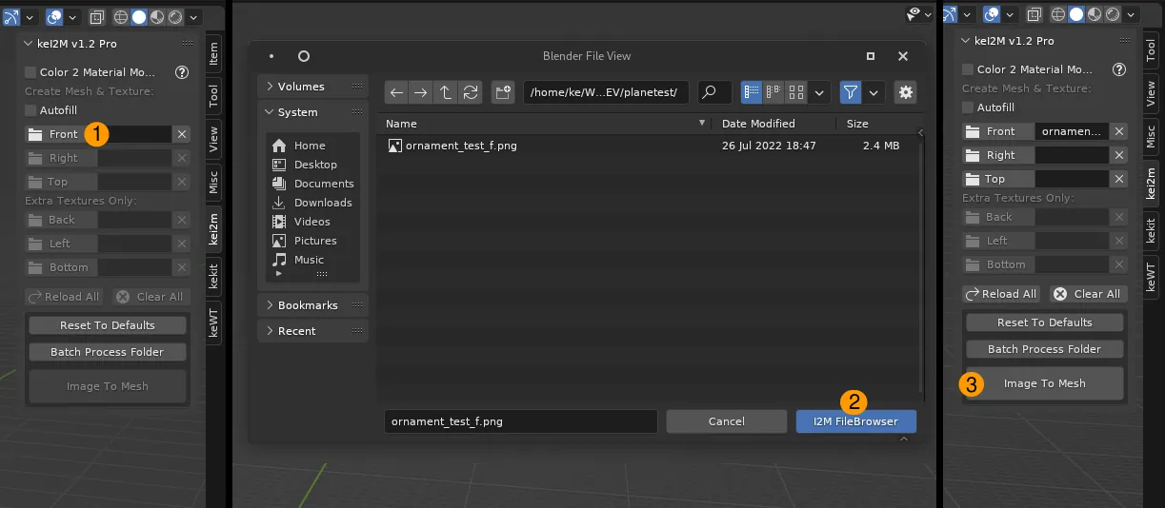Enable Autofill checkbox in right panel

pyautogui.click(x=968, y=107)
